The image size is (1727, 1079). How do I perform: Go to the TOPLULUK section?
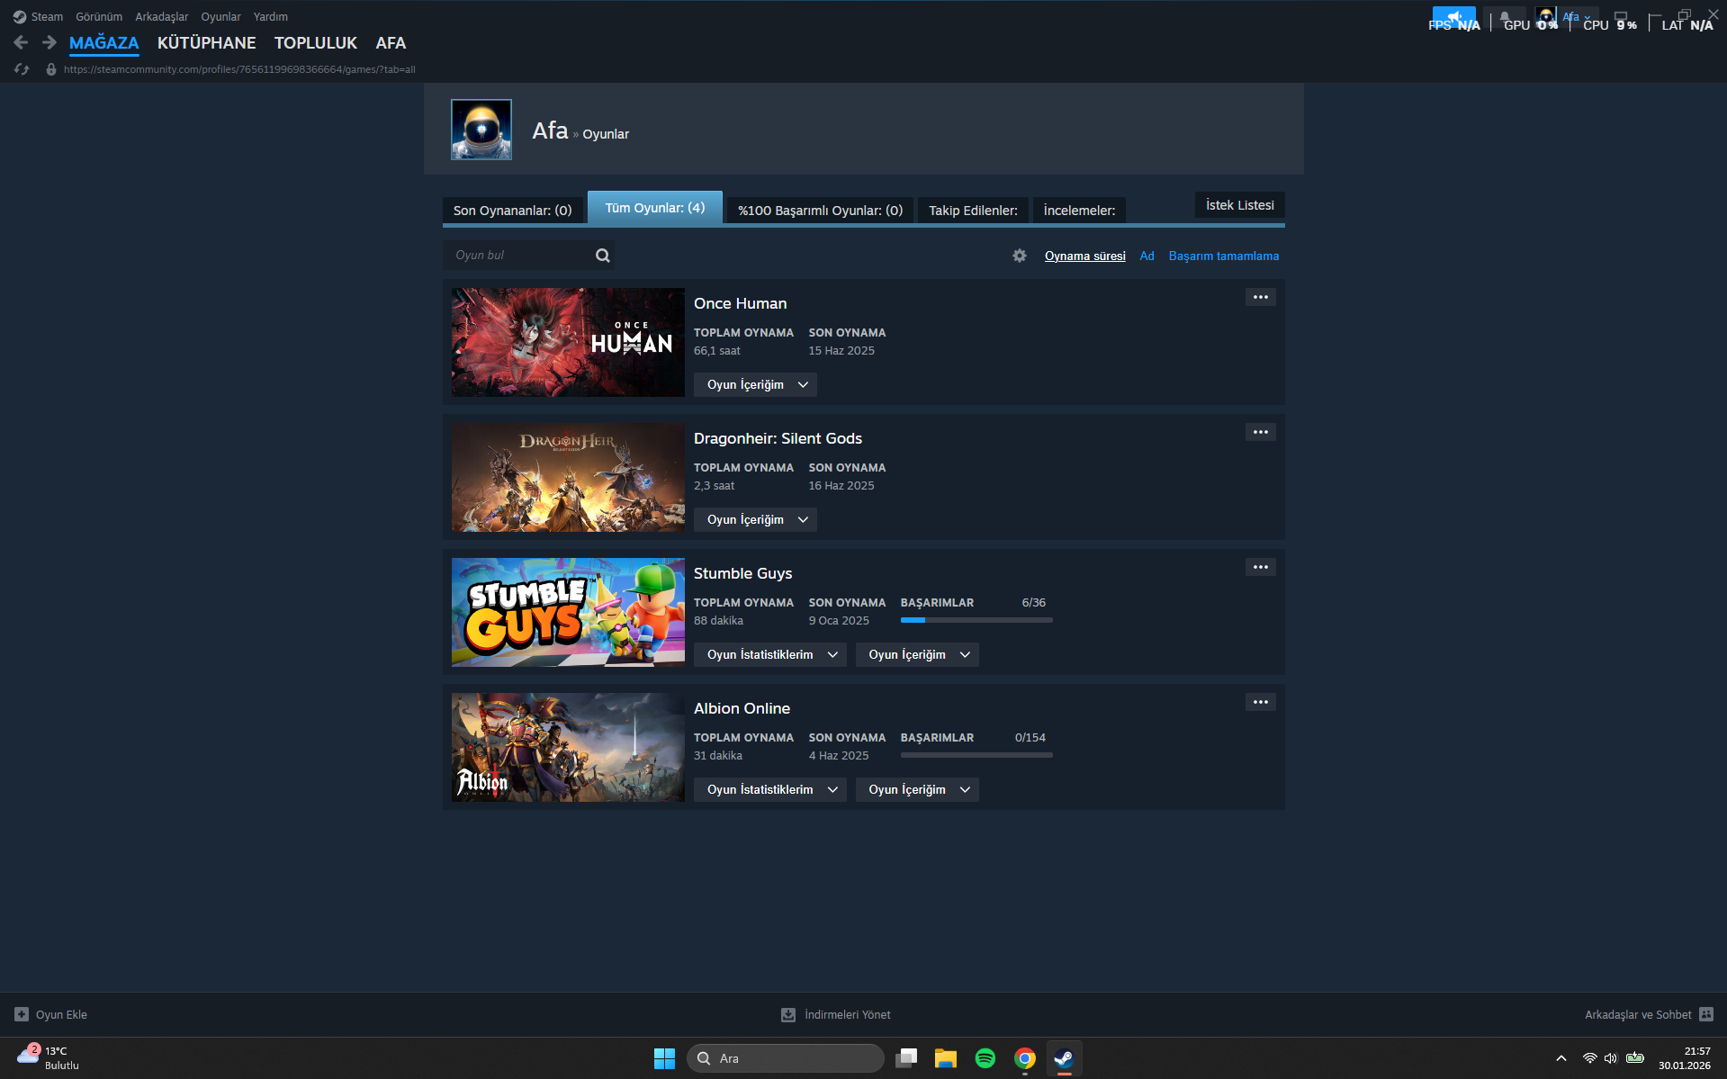click(x=316, y=43)
